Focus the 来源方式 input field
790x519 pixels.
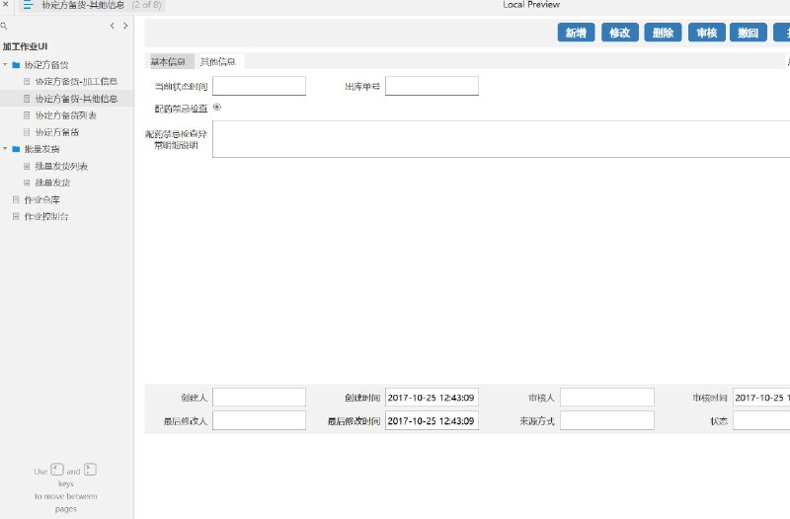point(607,420)
